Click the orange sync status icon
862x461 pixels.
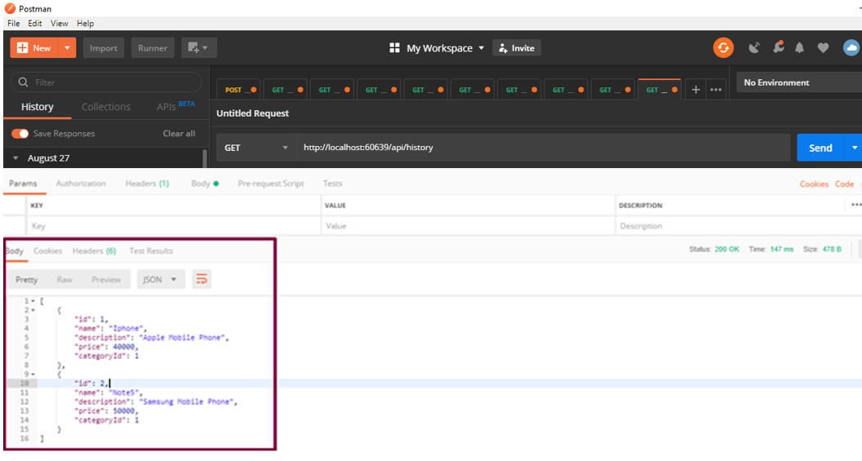click(x=723, y=48)
